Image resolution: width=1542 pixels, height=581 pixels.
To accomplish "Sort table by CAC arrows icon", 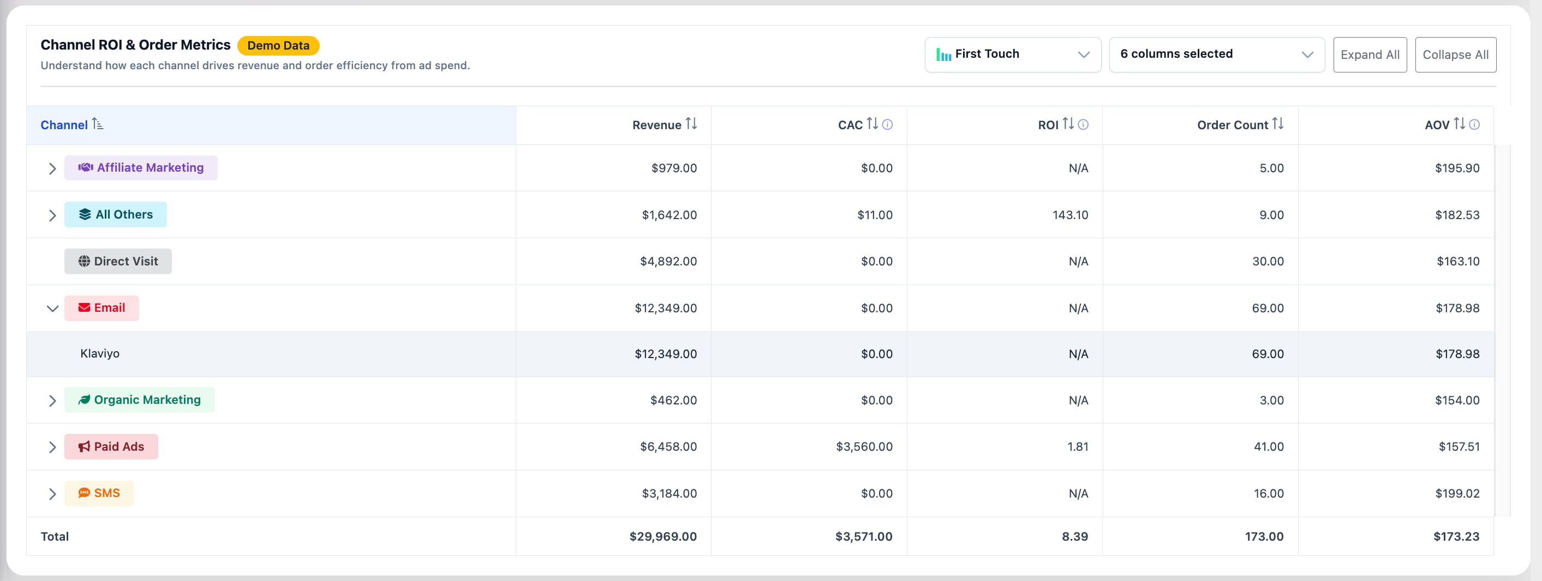I will 872,124.
